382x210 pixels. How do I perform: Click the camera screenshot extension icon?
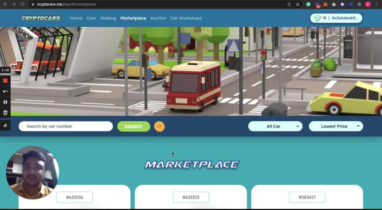(x=334, y=4)
